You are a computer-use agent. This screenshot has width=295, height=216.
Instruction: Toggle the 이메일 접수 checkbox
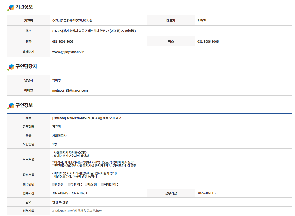(x=102, y=184)
